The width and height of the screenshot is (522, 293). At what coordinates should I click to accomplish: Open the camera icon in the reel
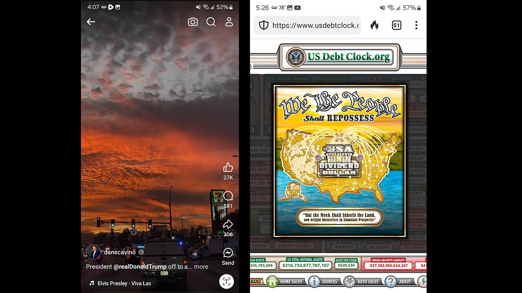tap(192, 22)
